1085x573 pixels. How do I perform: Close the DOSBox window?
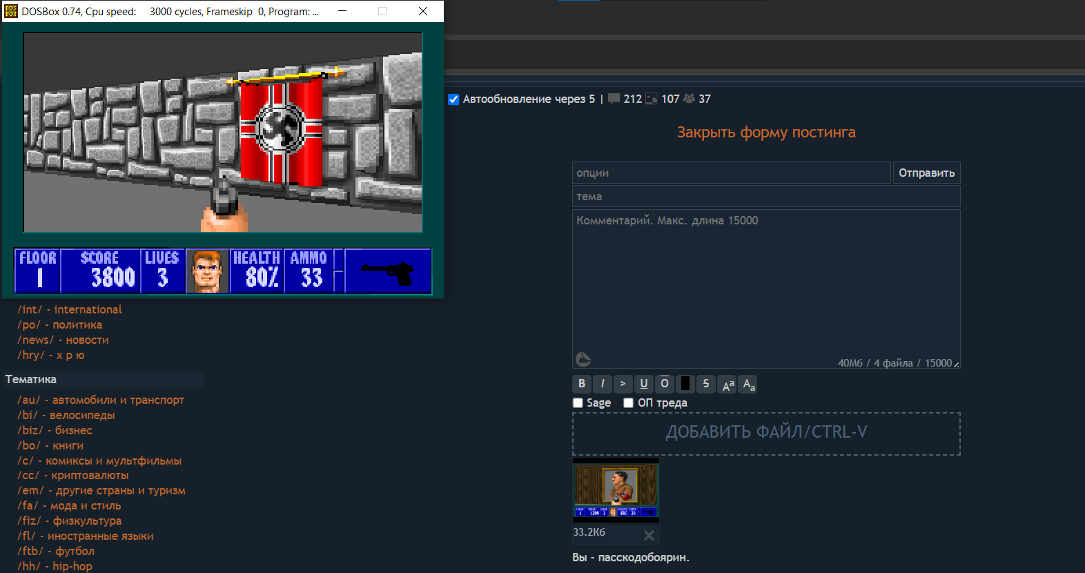point(423,11)
